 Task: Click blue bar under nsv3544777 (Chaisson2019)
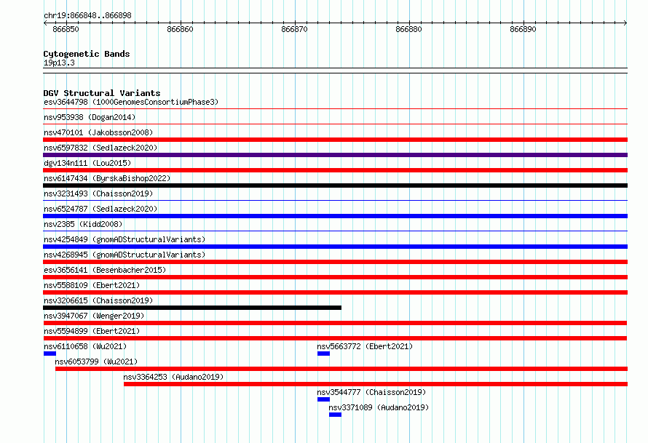point(323,399)
